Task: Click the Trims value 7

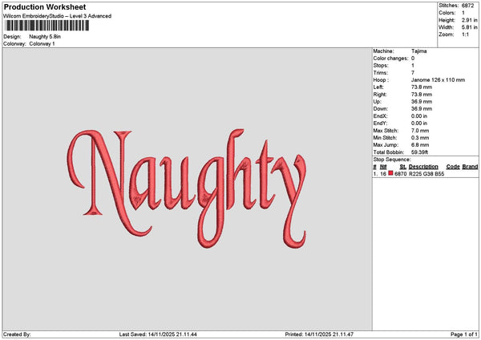Action: pos(413,73)
